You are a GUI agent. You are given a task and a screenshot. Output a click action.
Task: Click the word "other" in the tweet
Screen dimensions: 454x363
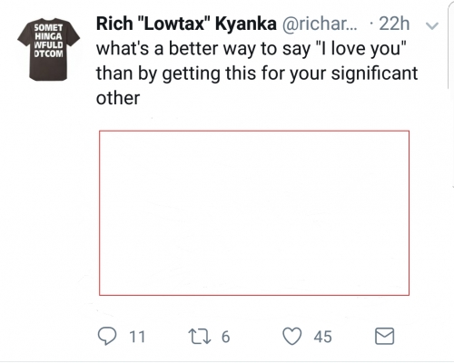[x=118, y=98]
